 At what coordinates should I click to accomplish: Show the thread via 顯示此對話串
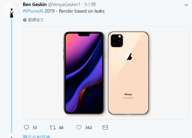[x=36, y=137]
